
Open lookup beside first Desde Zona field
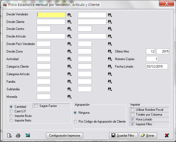[69, 51]
